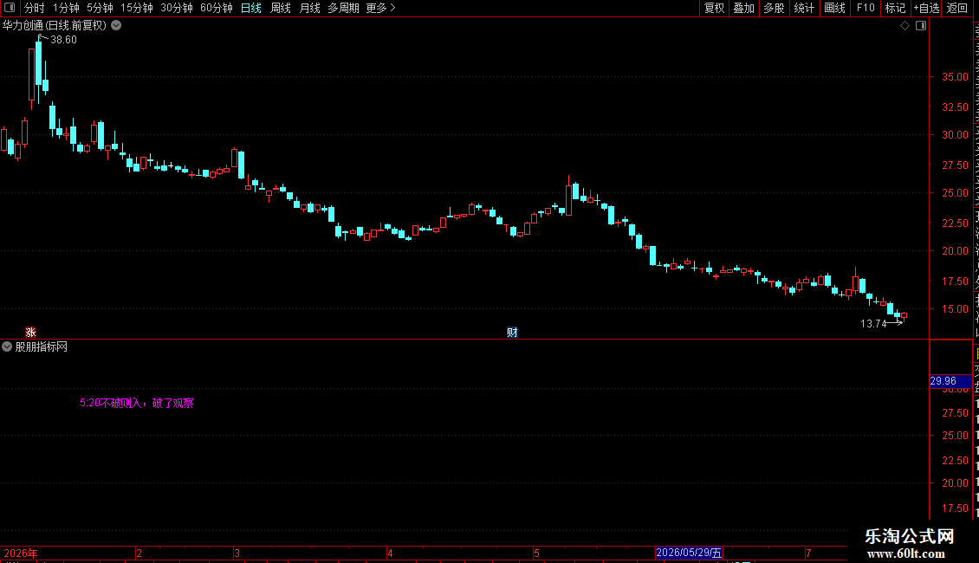Screen dimensions: 979x563
Task: Click the 叠加 overlay button
Action: (743, 8)
